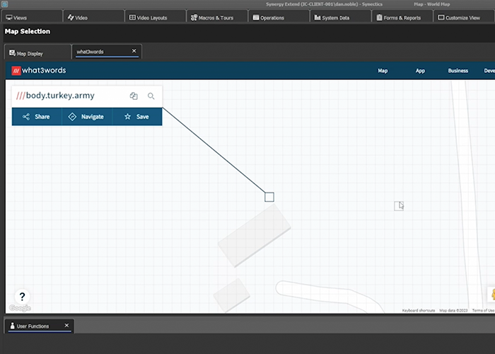Viewport: 495px width, 354px height.
Task: Click the Navigate button
Action: pyautogui.click(x=87, y=117)
